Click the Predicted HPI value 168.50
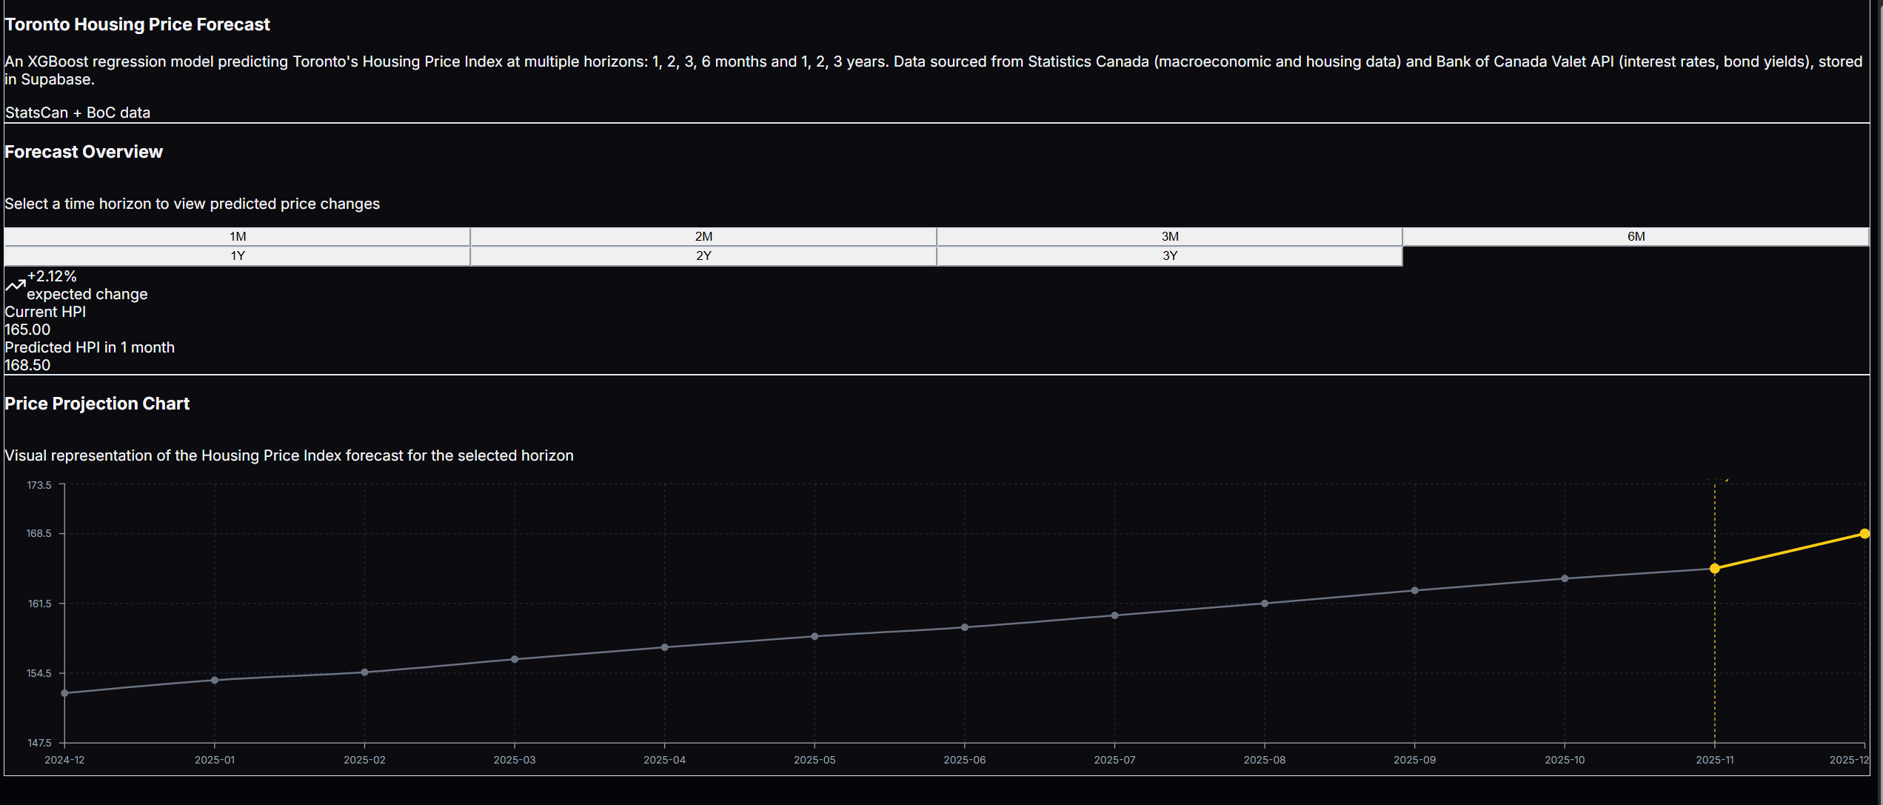 pos(27,364)
